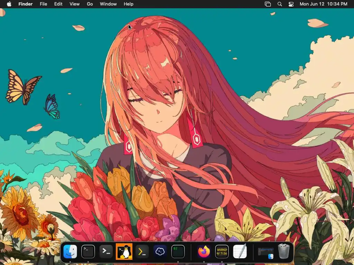Open Firefox from the Dock

pos(204,252)
